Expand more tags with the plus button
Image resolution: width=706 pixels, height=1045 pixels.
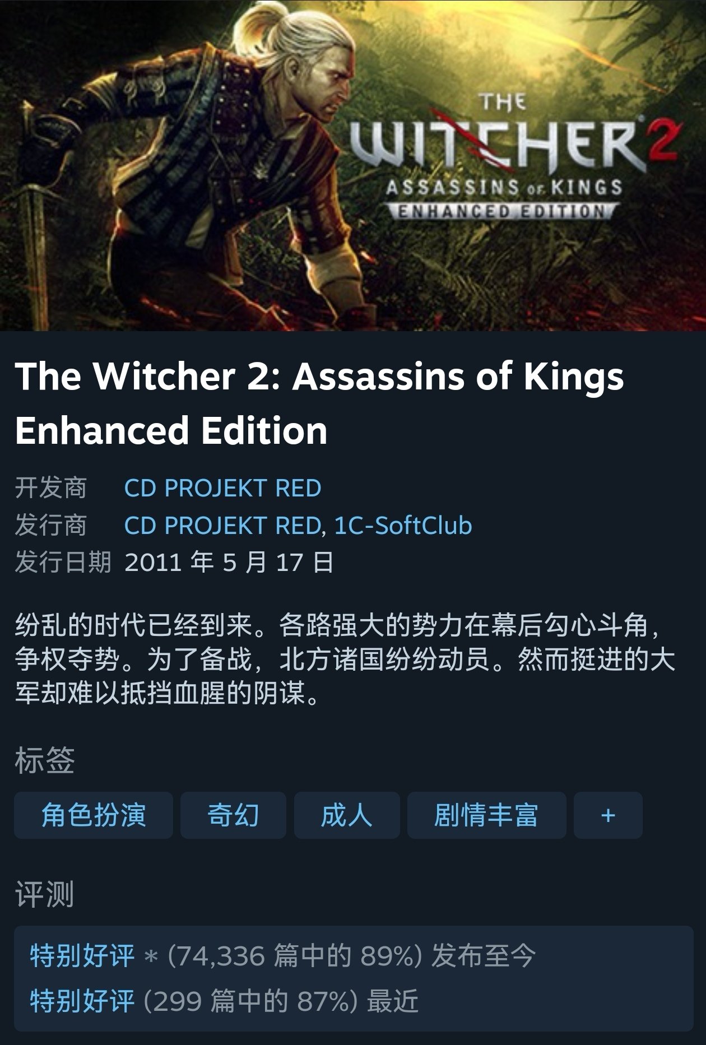click(x=608, y=815)
